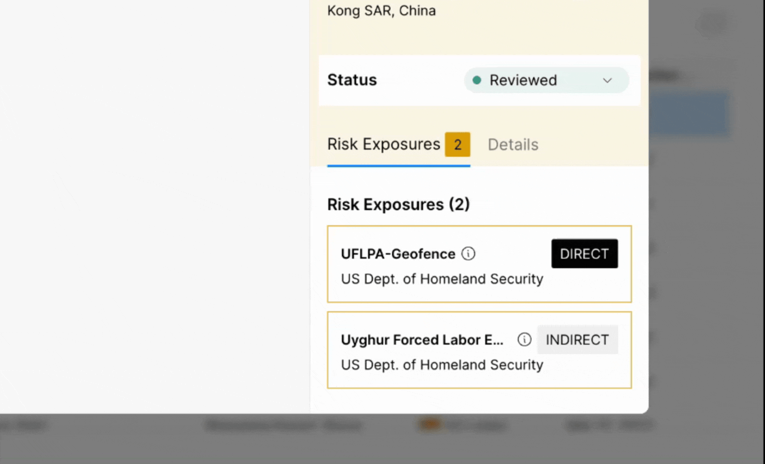Click the chevron arrow in Status dropdown

(x=607, y=81)
